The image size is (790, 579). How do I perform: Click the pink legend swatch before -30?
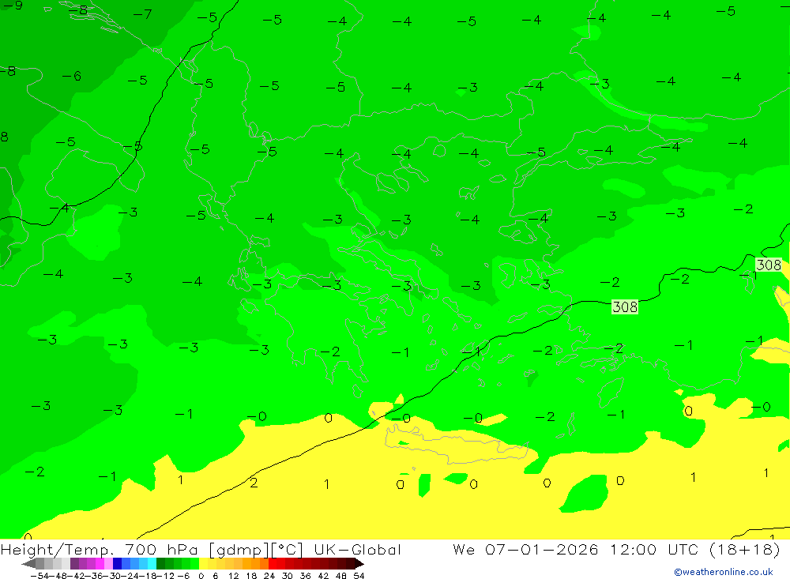[108, 564]
